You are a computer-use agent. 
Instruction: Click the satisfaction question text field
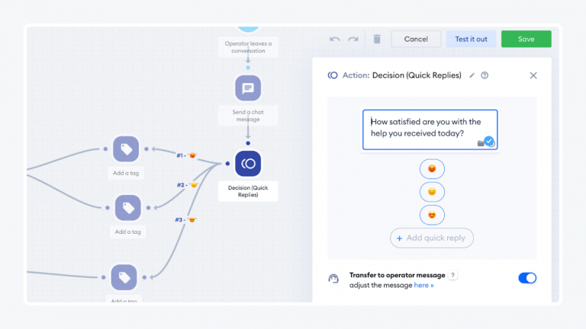[x=430, y=127]
